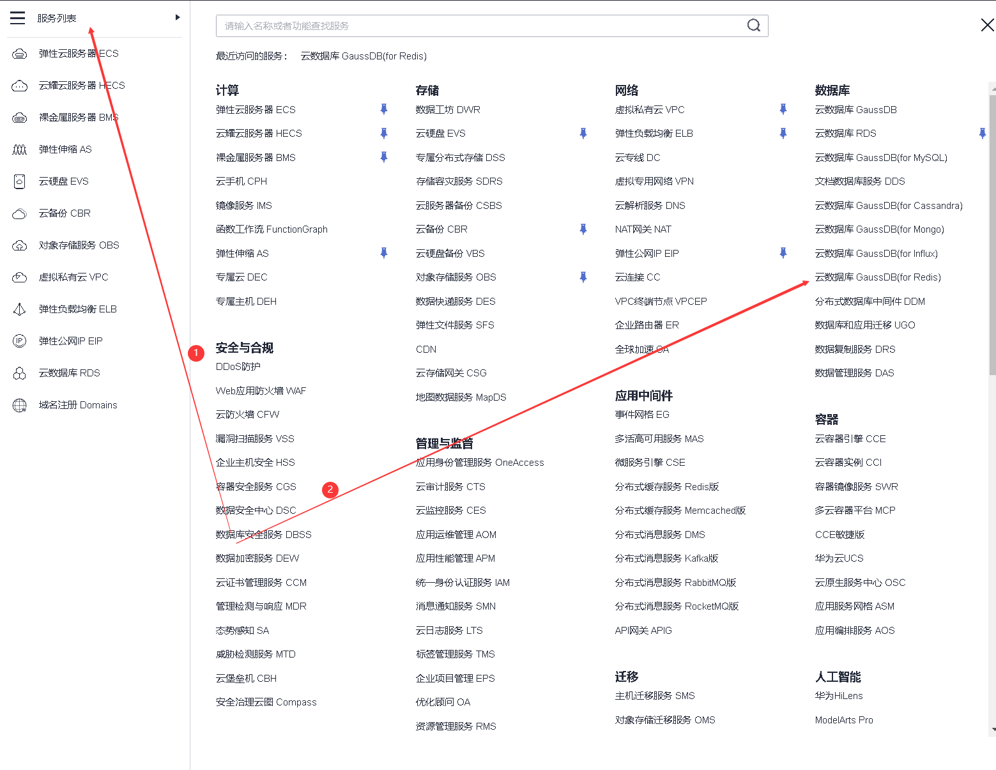Screen dimensions: 996x770
Task: Click the 云耀云服务器 HECS sidebar icon
Action: 20,86
